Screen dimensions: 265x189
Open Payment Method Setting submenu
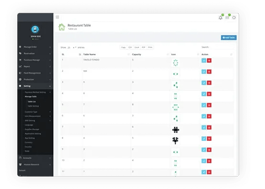35,92
